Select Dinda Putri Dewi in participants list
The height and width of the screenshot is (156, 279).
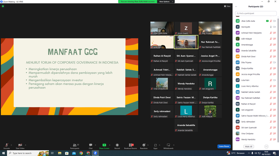[256, 57]
